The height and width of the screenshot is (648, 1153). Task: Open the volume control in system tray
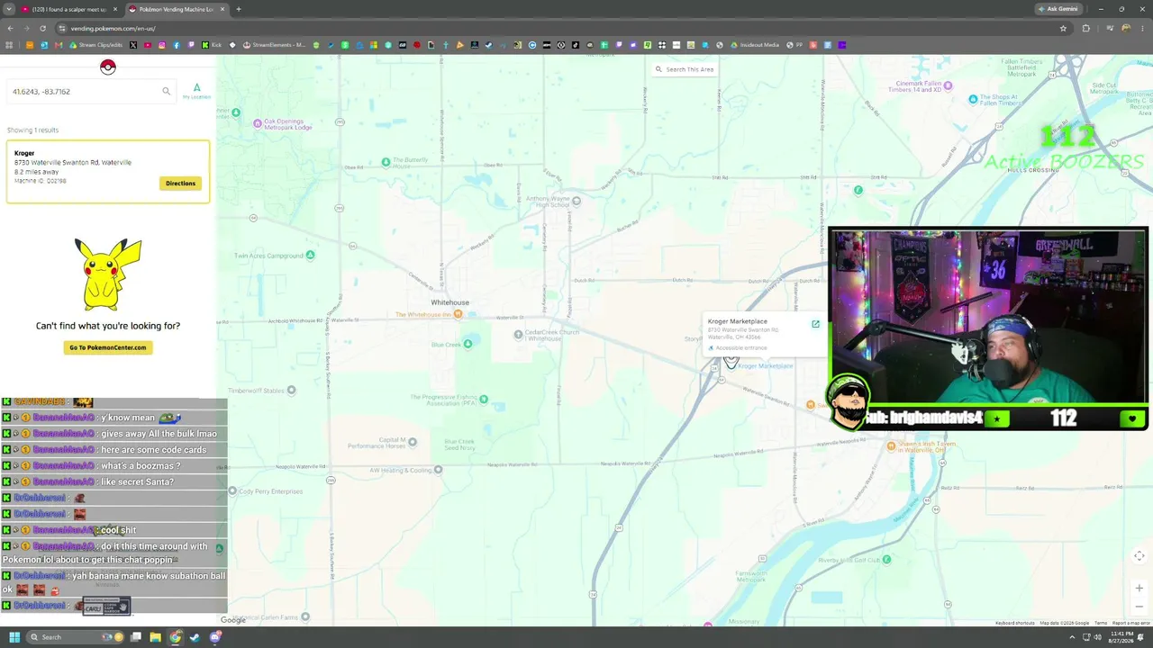pyautogui.click(x=1098, y=637)
